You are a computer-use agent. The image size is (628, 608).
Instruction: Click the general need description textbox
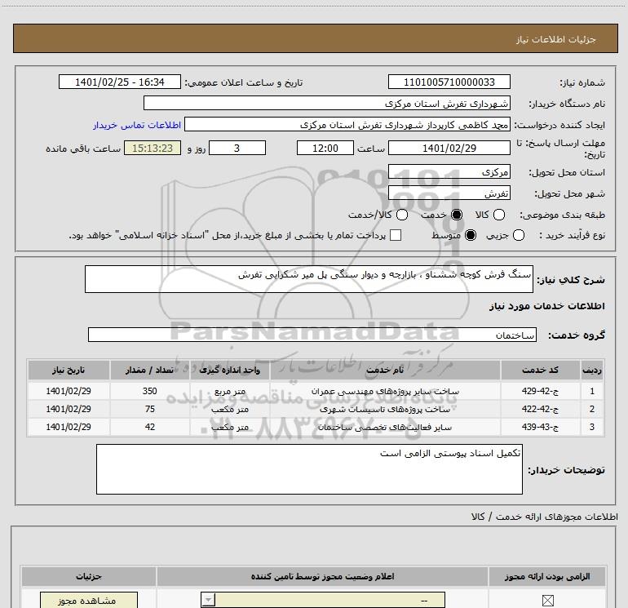click(x=309, y=279)
